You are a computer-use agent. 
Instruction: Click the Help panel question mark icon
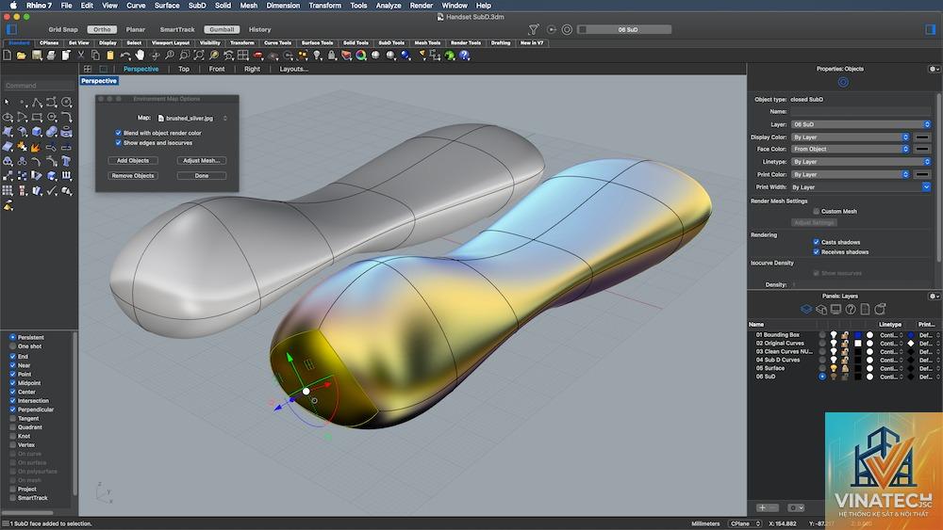pos(851,309)
